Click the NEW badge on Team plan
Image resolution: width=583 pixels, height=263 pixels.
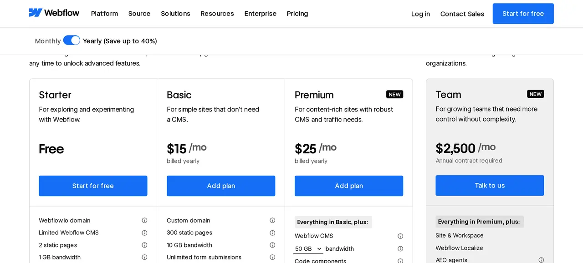click(x=536, y=94)
